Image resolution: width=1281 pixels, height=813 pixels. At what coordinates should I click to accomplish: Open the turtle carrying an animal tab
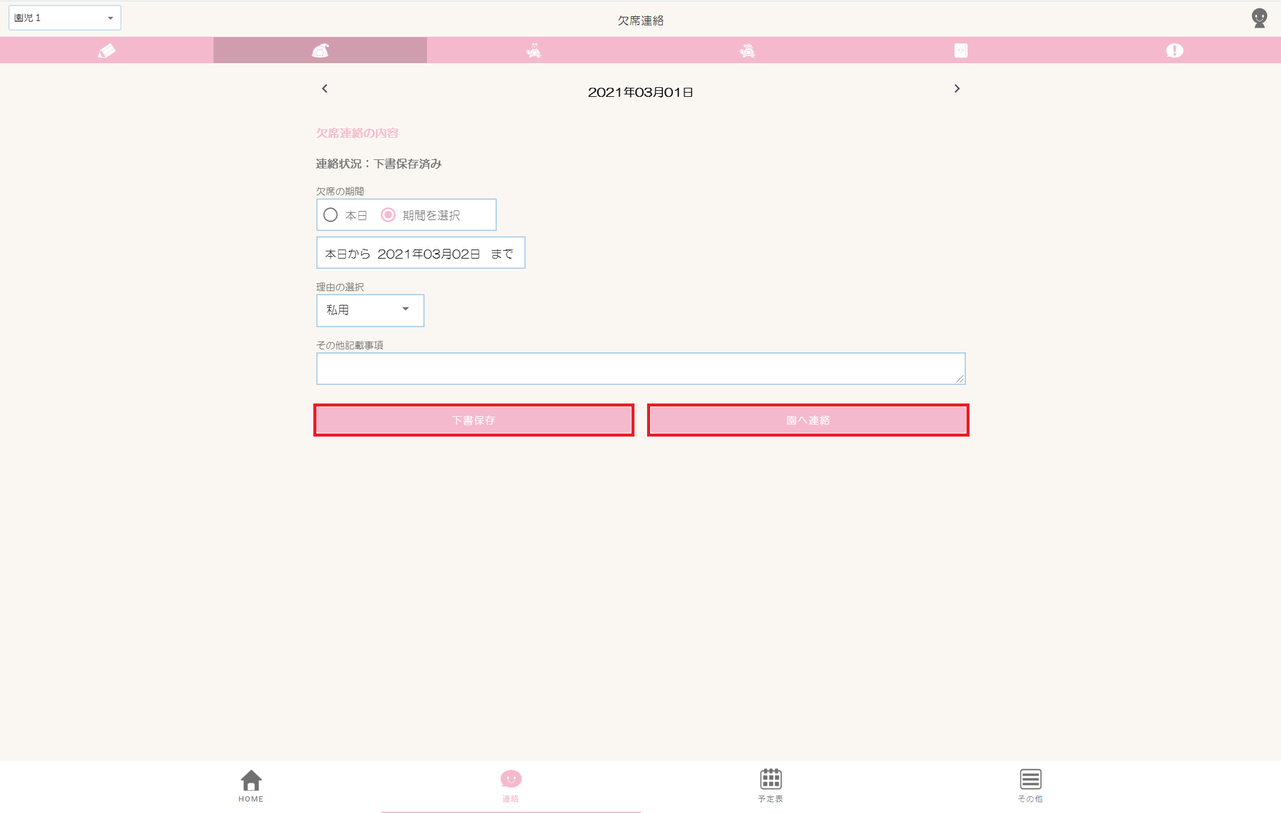tap(533, 51)
